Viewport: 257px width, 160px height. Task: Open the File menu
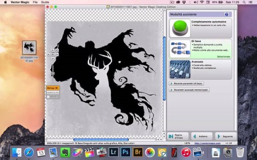[35, 2]
